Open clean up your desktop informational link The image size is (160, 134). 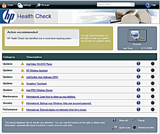point(51,97)
